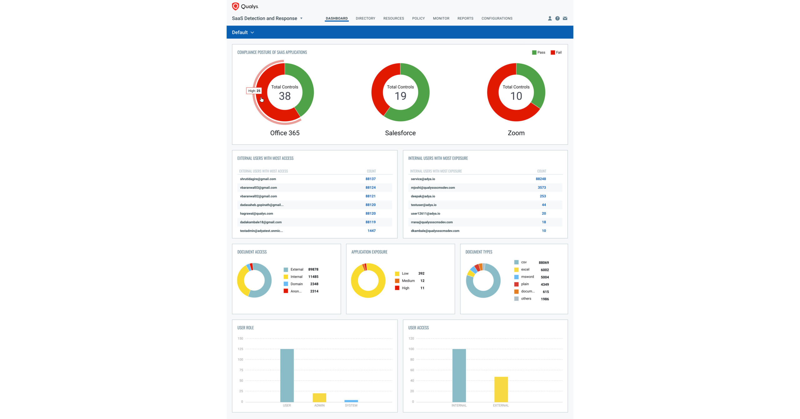Click the Qualys logo icon
The image size is (800, 419).
coord(235,6)
